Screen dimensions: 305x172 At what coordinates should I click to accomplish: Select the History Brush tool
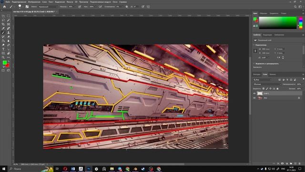pyautogui.click(x=3, y=37)
